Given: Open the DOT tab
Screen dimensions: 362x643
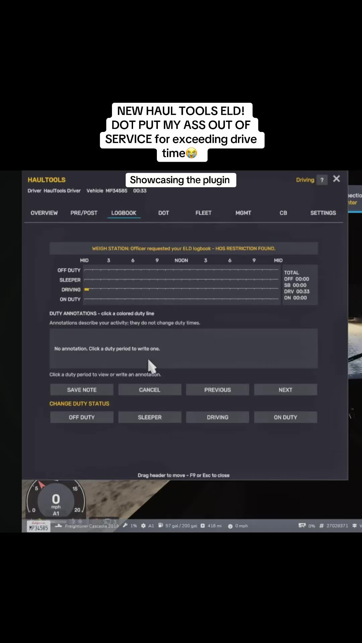Looking at the screenshot, I should [164, 213].
